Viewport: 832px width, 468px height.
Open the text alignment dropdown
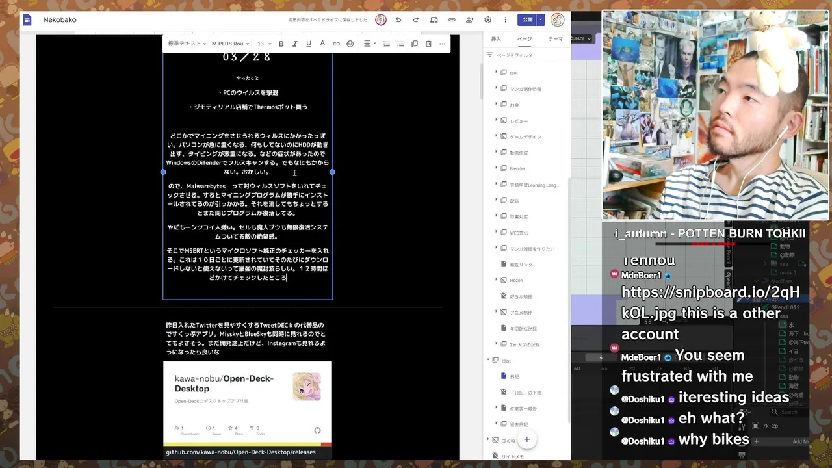[x=369, y=44]
